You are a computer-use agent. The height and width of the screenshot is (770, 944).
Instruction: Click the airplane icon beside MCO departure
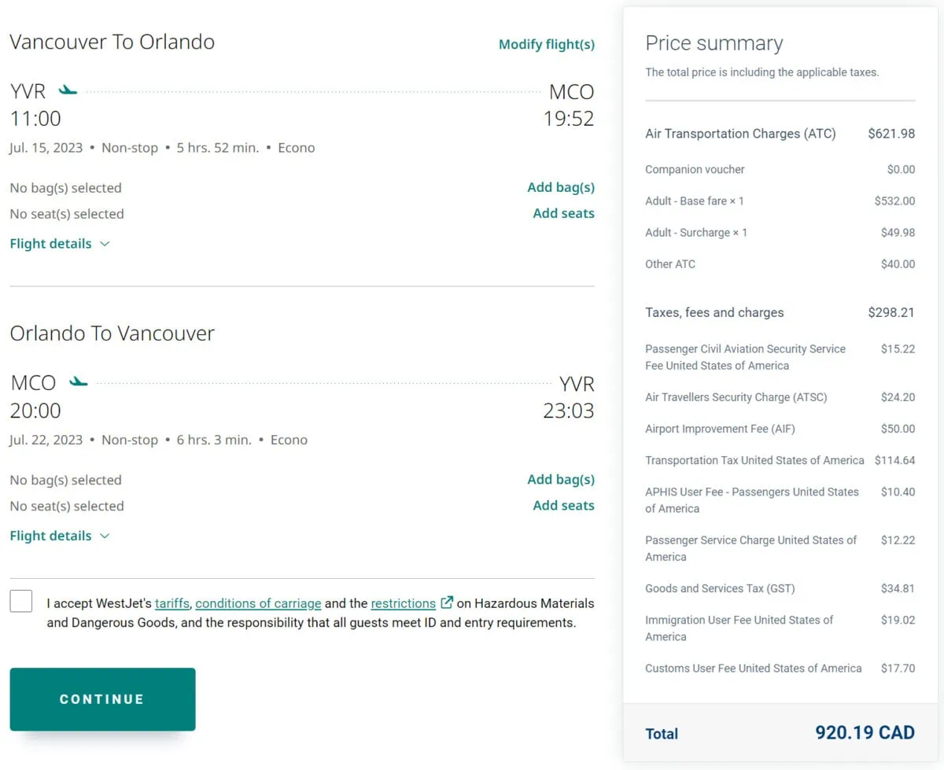78,382
